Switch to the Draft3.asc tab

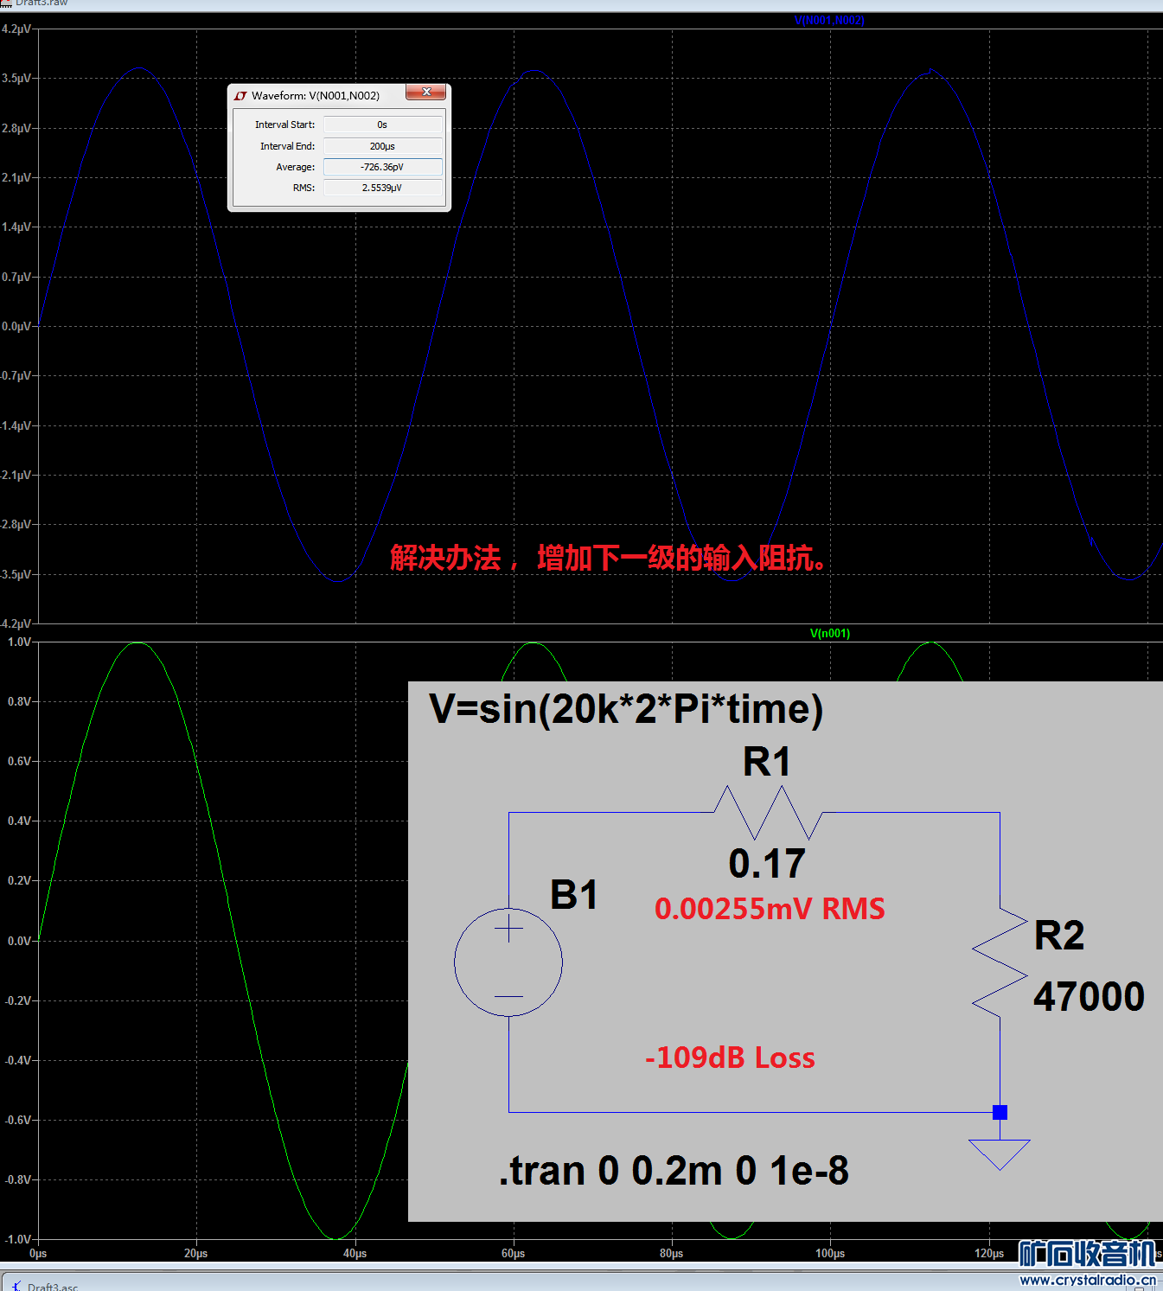tap(52, 1286)
